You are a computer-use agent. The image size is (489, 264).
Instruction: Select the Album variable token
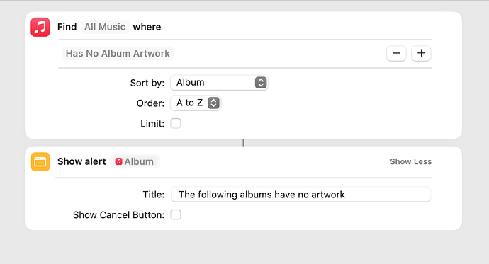click(135, 161)
